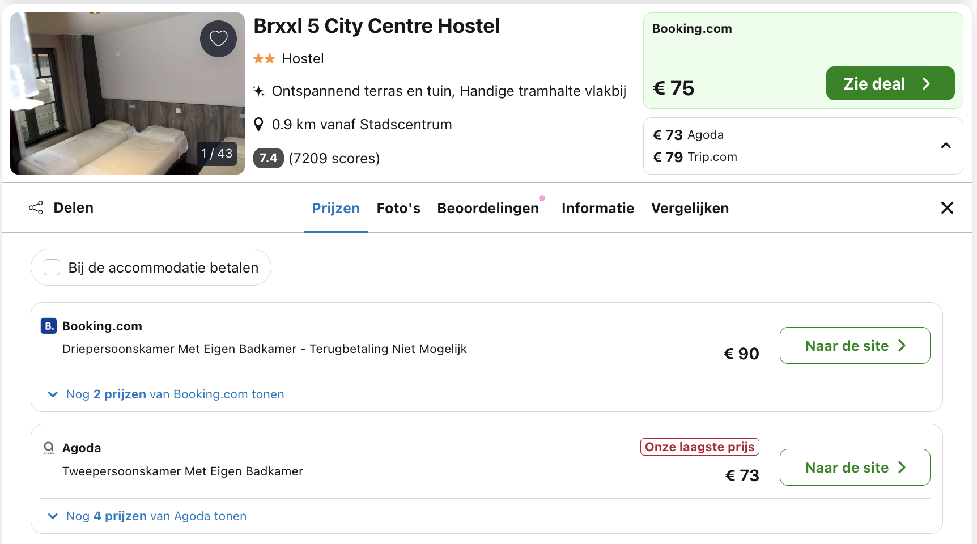The width and height of the screenshot is (977, 544).
Task: Open the € 79 Trip.com price link
Action: [x=695, y=157]
